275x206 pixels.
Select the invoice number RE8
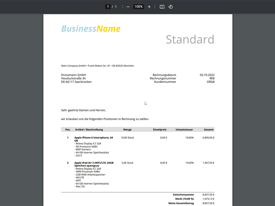pyautogui.click(x=212, y=78)
